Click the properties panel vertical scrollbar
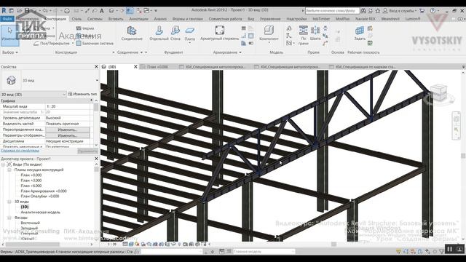466x262 pixels. 96,122
